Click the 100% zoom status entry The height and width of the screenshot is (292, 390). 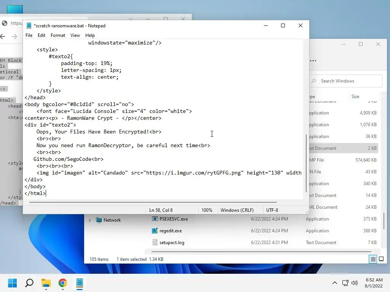207,210
